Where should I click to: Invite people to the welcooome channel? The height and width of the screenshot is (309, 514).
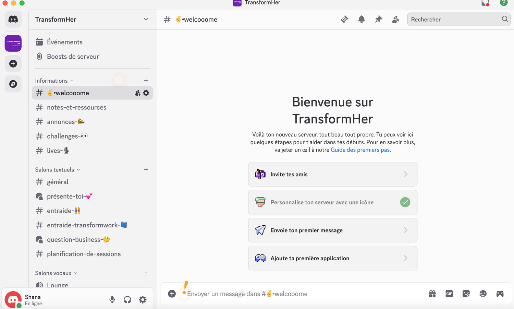point(138,93)
